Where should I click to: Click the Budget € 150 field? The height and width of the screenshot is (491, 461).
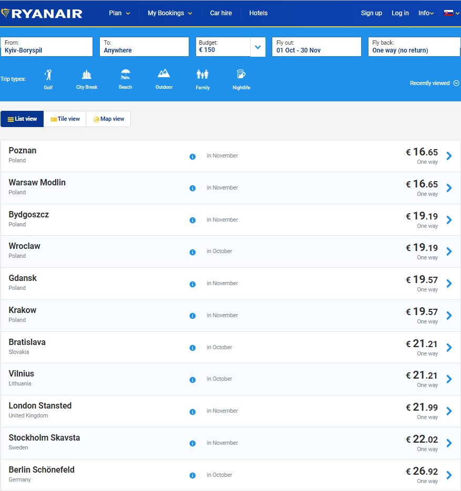[x=223, y=47]
